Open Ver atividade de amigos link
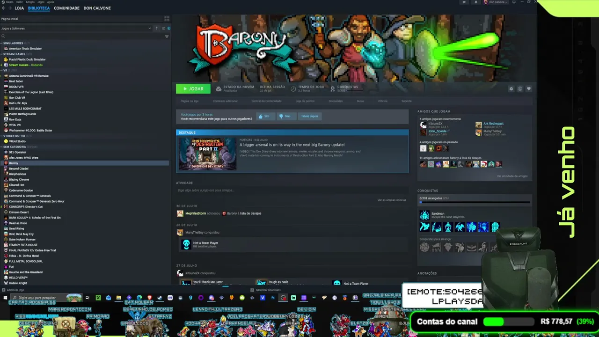599x337 pixels. [x=512, y=176]
